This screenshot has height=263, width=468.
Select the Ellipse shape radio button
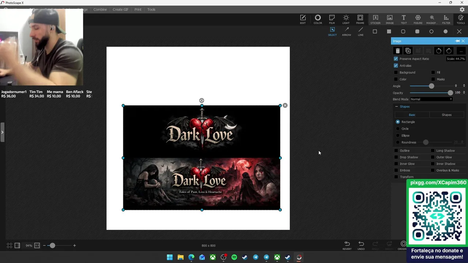(x=398, y=136)
